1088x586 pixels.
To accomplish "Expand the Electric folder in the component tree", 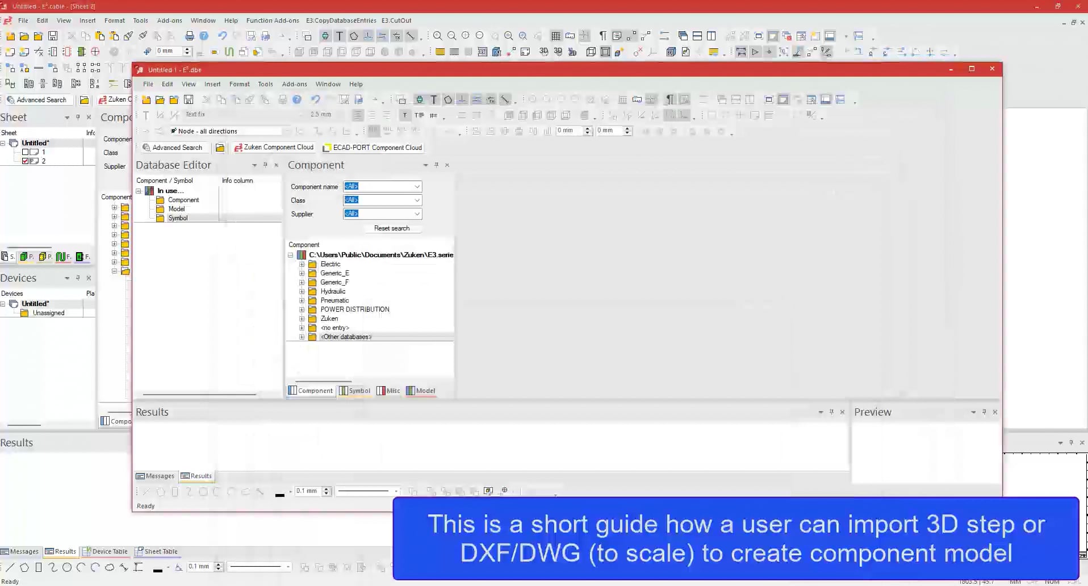I will (x=302, y=264).
